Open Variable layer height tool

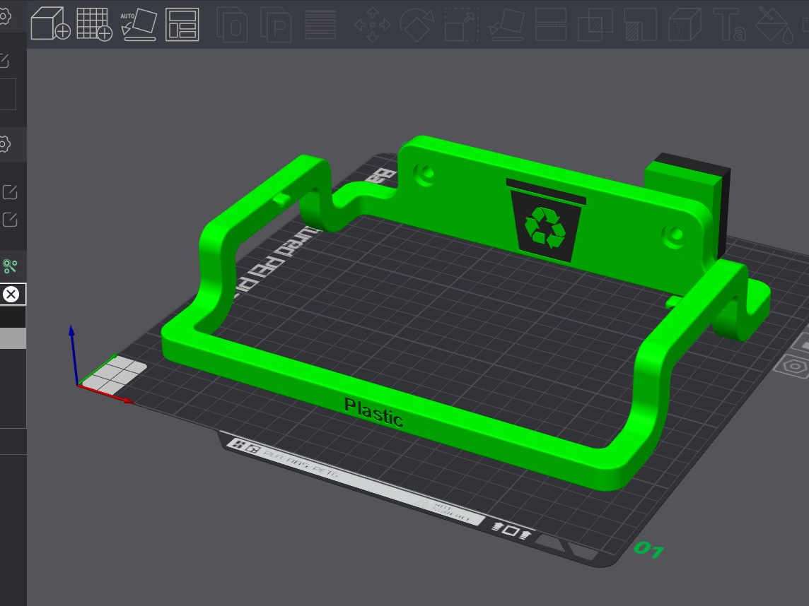(320, 24)
